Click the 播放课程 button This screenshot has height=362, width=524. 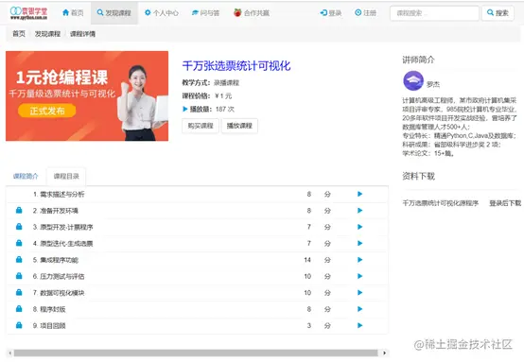(x=239, y=126)
